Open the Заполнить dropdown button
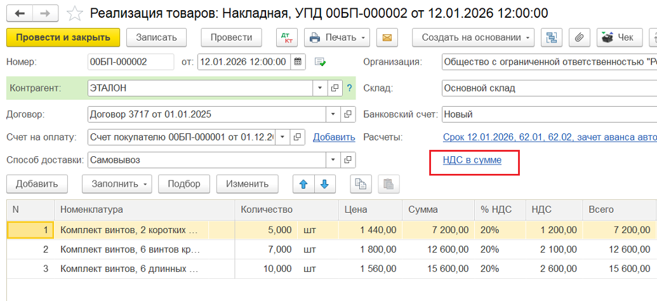Screen dimensions: 657x301 pos(117,184)
